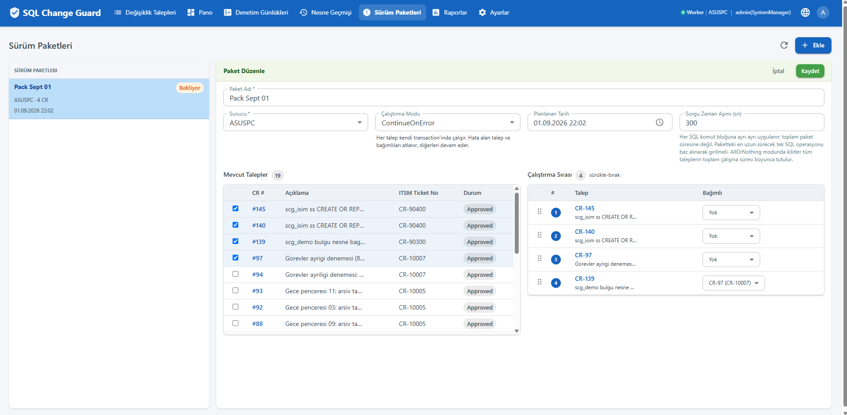This screenshot has height=415, width=847.
Task: Check change request #93
Action: (x=235, y=291)
